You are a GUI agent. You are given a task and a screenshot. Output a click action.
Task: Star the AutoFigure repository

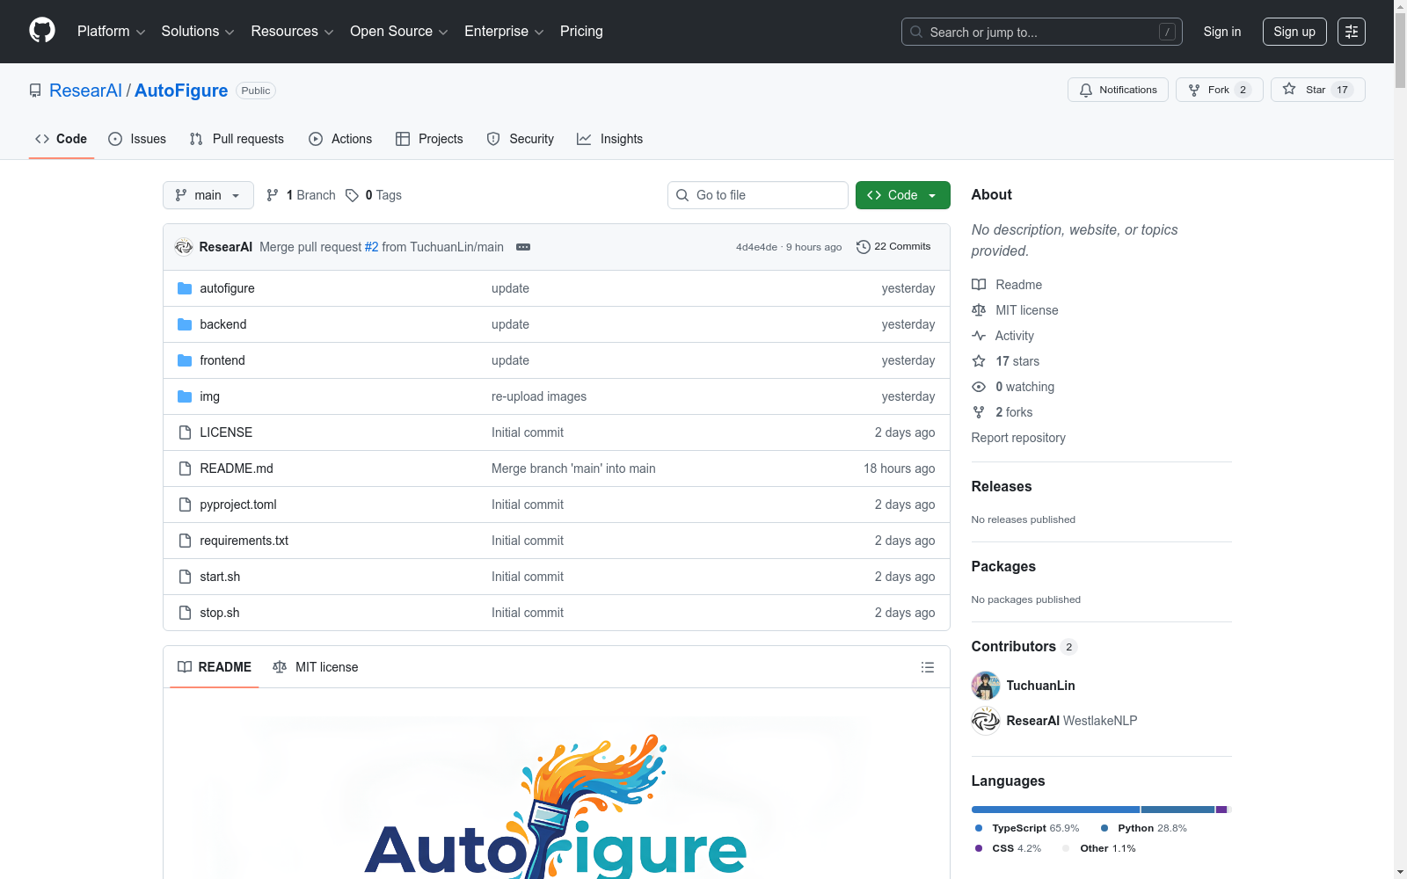(x=1317, y=90)
